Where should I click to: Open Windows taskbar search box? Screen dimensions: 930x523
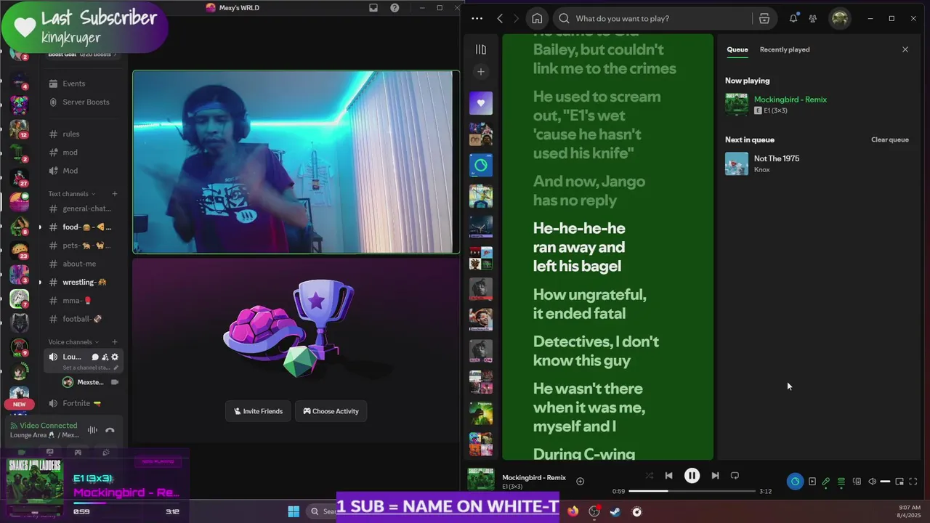(x=323, y=511)
